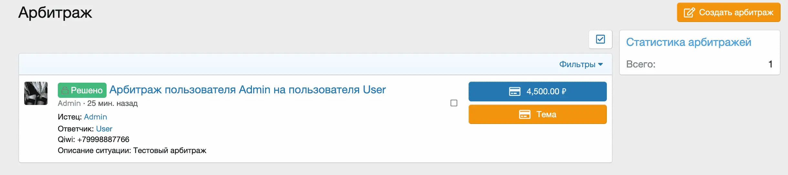Click the lock icon on the Решено badge
Viewport: 788px width, 175px height.
65,90
